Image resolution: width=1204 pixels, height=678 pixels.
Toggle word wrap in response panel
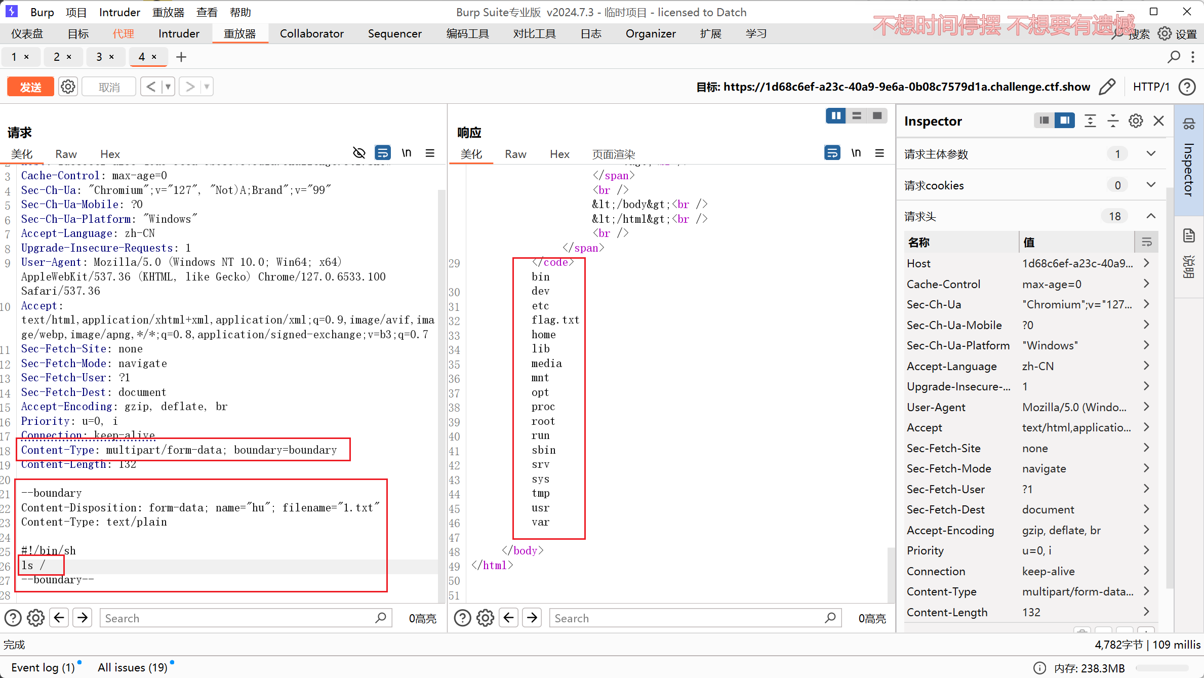coord(832,152)
